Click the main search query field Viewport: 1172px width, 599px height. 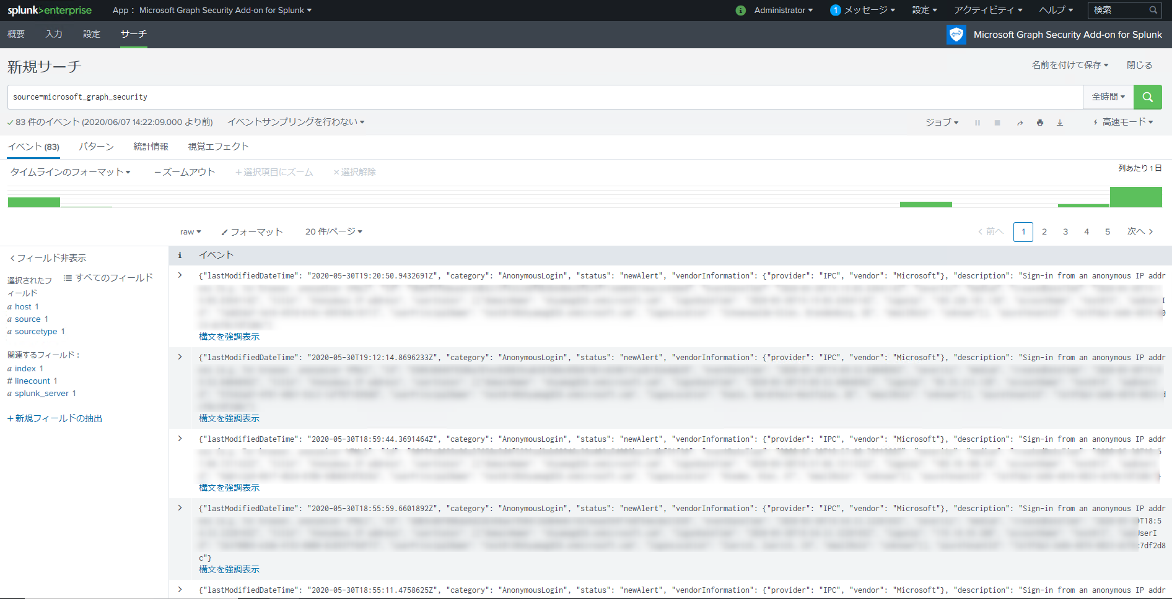pyautogui.click(x=545, y=97)
